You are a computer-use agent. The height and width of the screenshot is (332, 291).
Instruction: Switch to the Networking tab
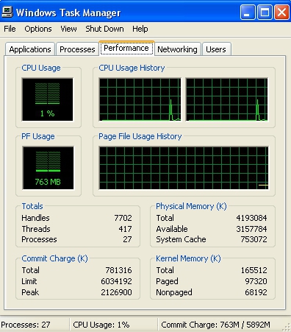click(x=177, y=49)
